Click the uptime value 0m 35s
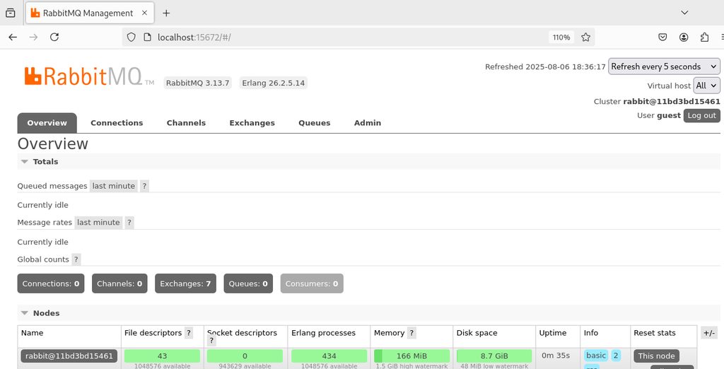This screenshot has width=724, height=369. click(556, 356)
